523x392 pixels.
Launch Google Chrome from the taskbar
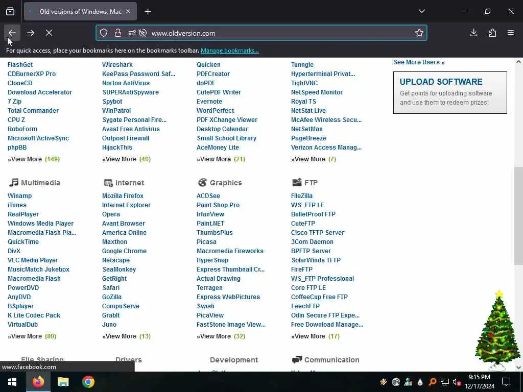(88, 382)
